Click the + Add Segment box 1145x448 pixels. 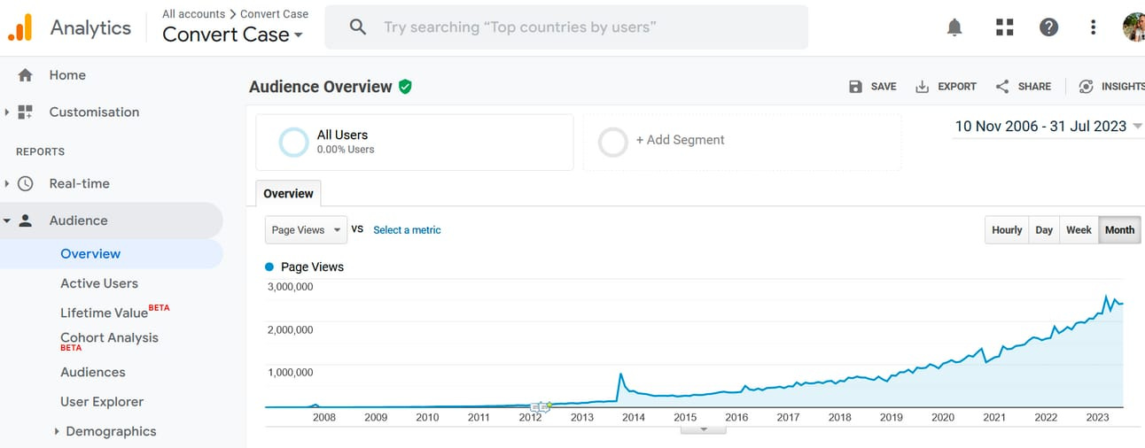point(743,143)
